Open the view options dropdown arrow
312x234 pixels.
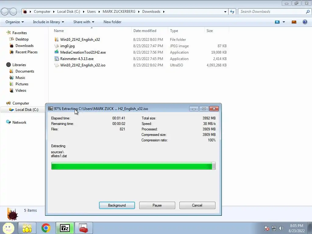pos(284,22)
